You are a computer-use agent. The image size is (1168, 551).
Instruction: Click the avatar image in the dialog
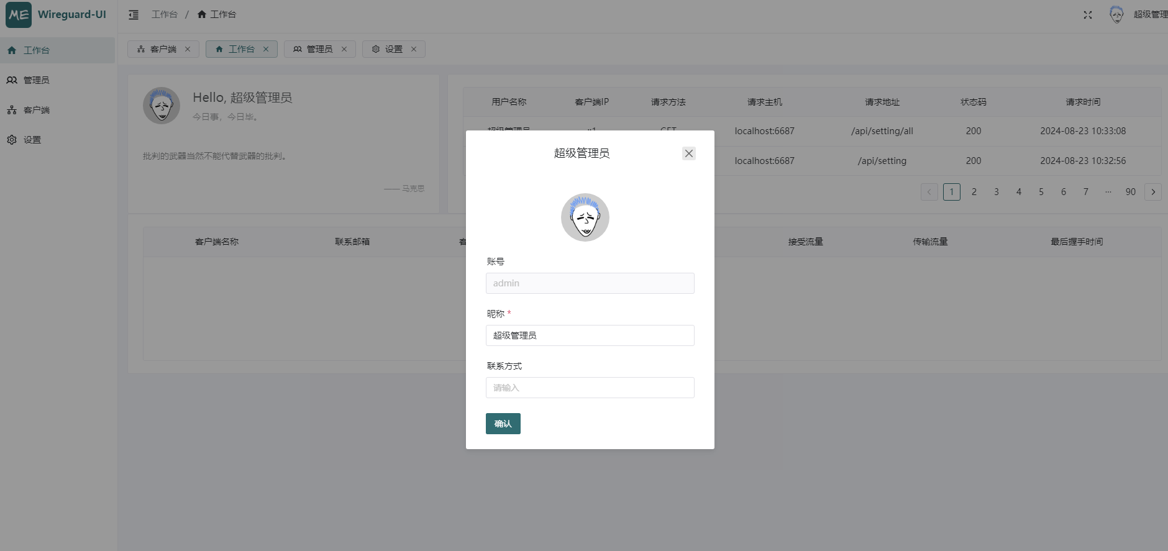585,217
